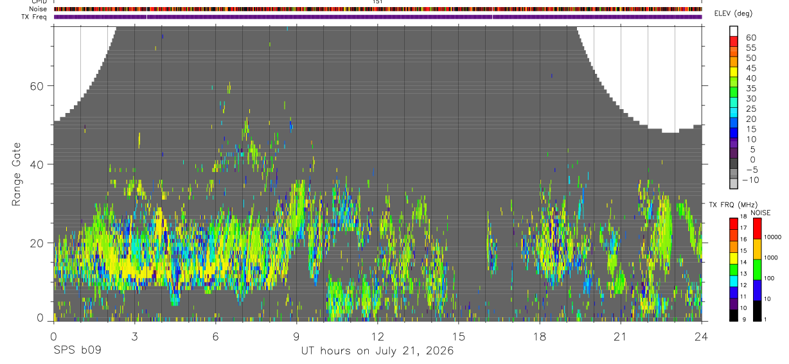Screen dimensions: 789x364
Task: Click the black bottom segment of TX FRQ bar
Action: 734,315
